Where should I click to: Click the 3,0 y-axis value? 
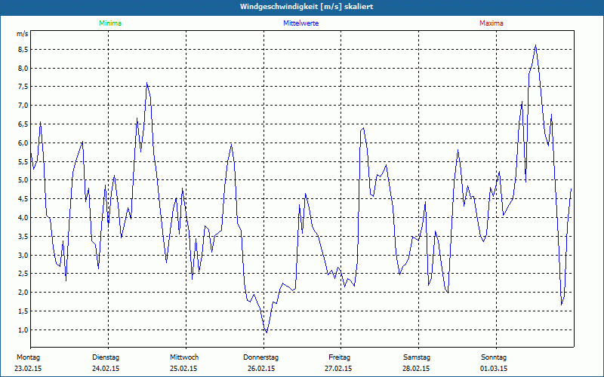click(x=23, y=256)
